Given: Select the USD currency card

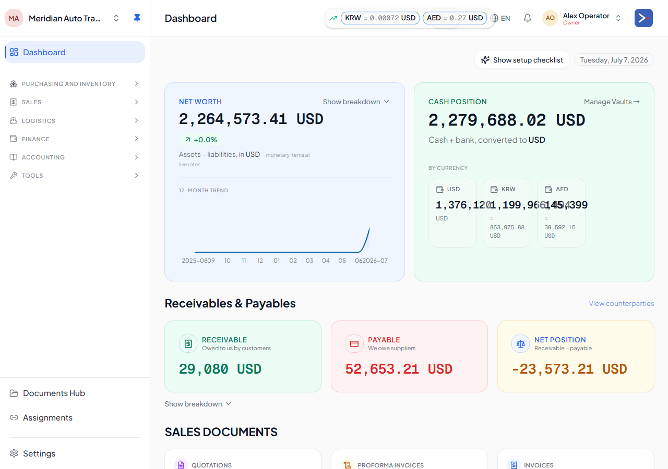Looking at the screenshot, I should point(452,212).
